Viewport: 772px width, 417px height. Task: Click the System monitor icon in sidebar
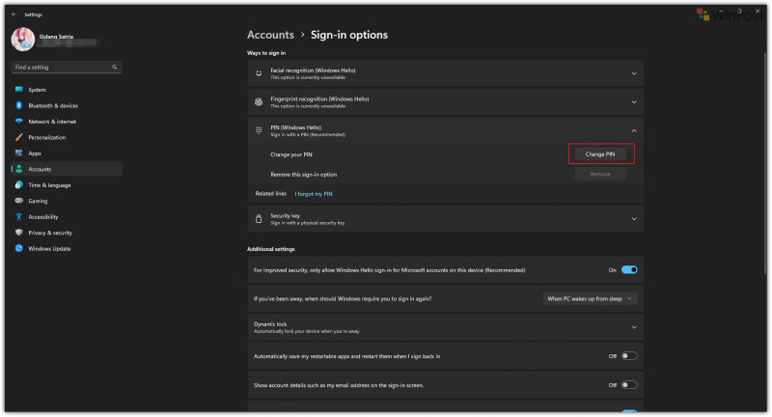(18, 90)
